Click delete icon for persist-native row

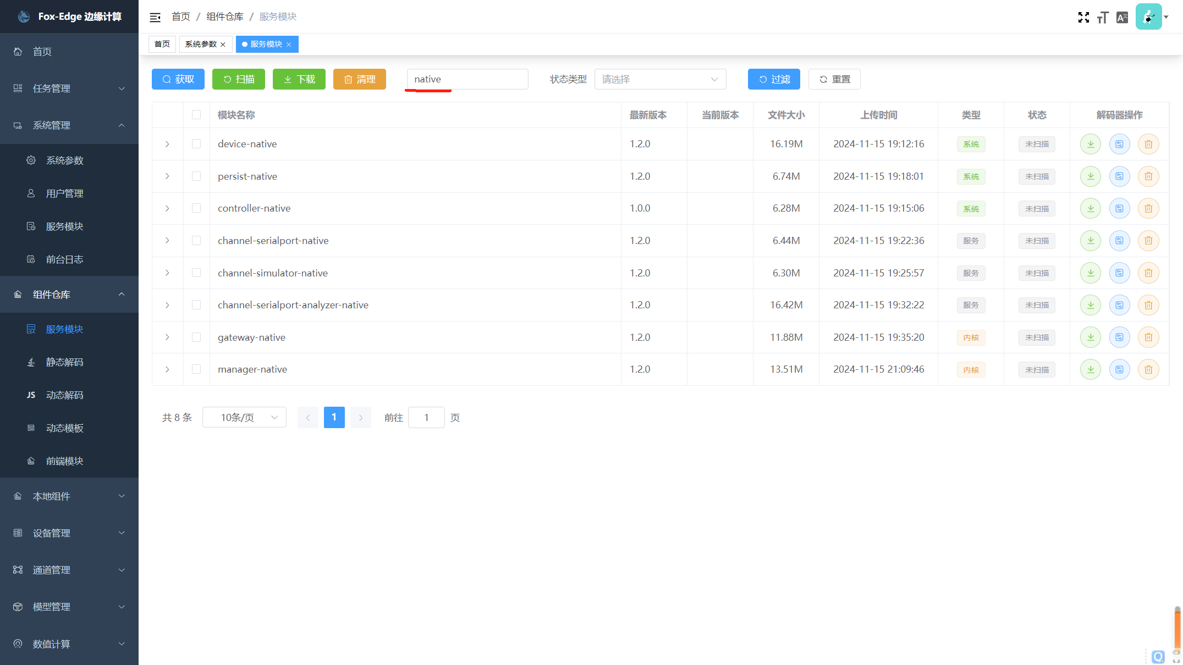coord(1148,176)
